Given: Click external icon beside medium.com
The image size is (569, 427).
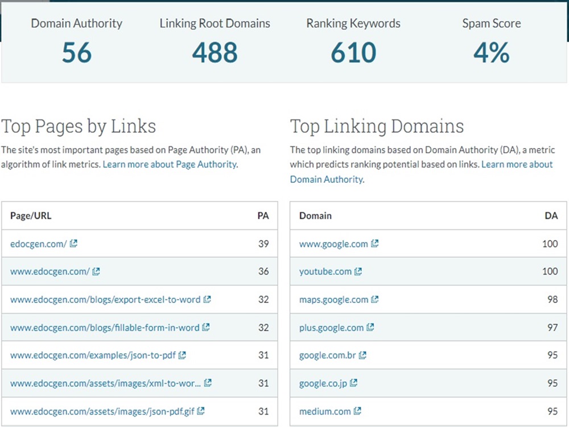Looking at the screenshot, I should (x=357, y=411).
